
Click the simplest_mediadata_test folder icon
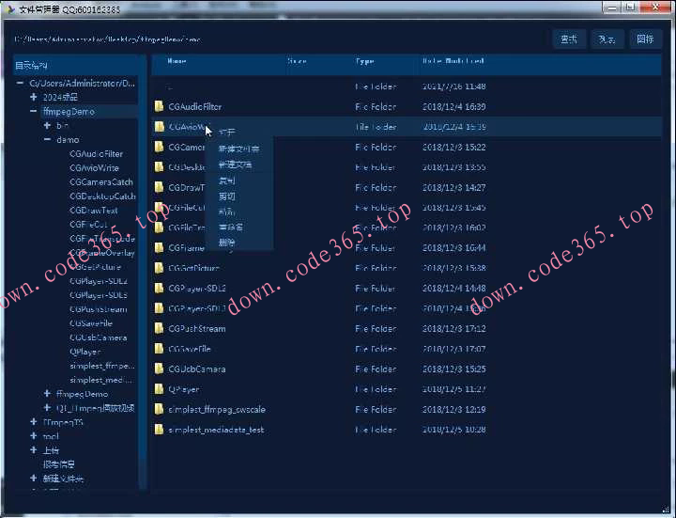160,430
